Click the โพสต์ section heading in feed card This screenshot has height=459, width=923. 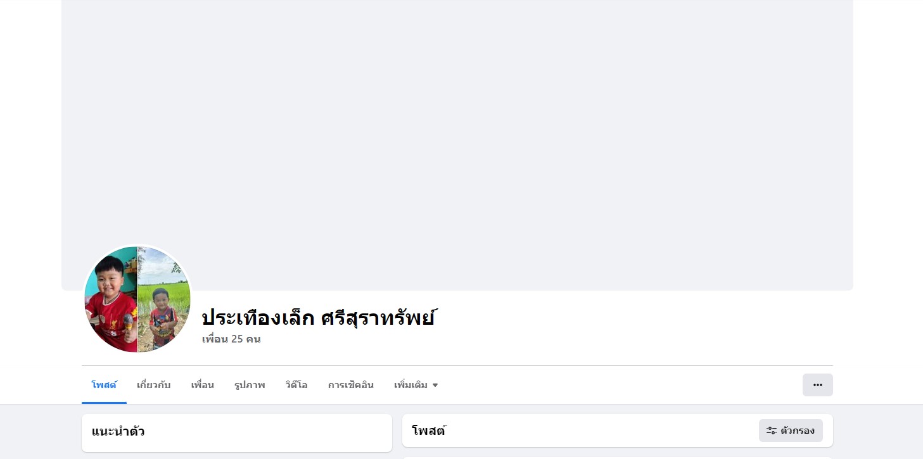click(x=429, y=431)
